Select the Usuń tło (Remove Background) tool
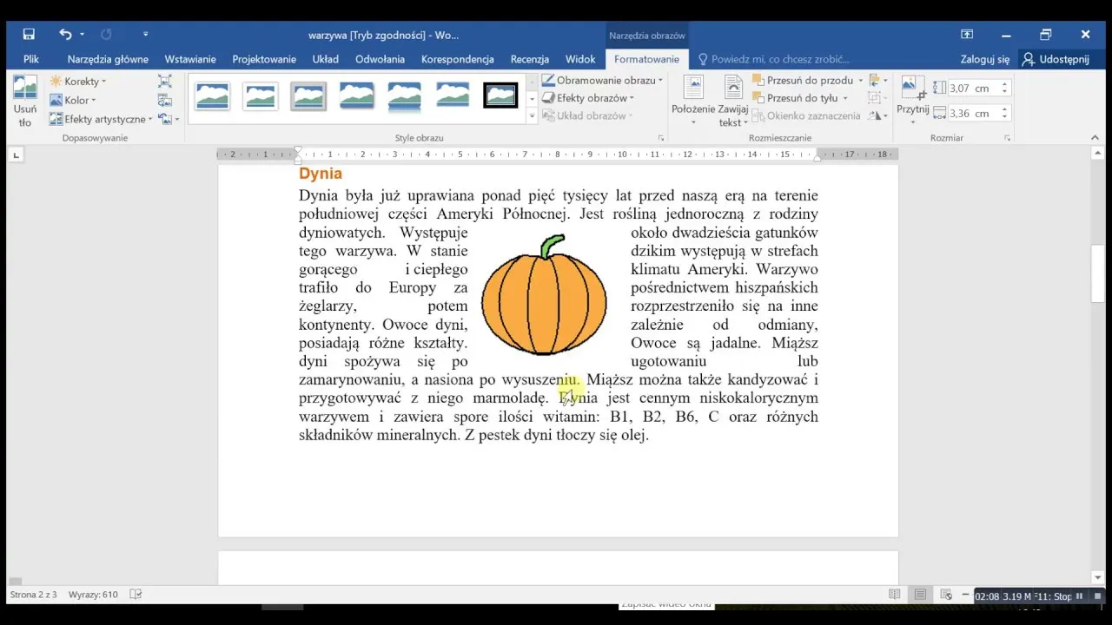This screenshot has width=1112, height=625. [25, 98]
